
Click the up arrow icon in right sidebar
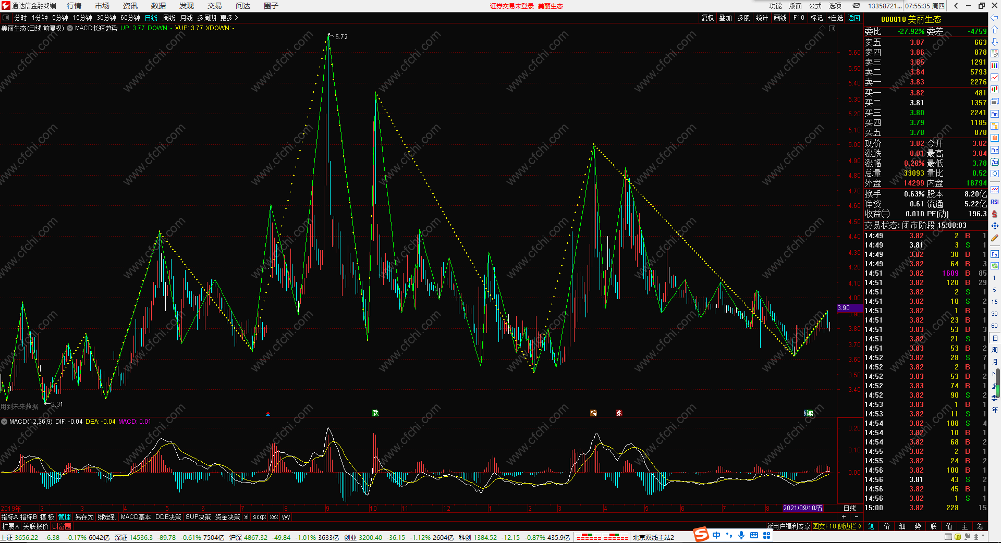coord(995,30)
